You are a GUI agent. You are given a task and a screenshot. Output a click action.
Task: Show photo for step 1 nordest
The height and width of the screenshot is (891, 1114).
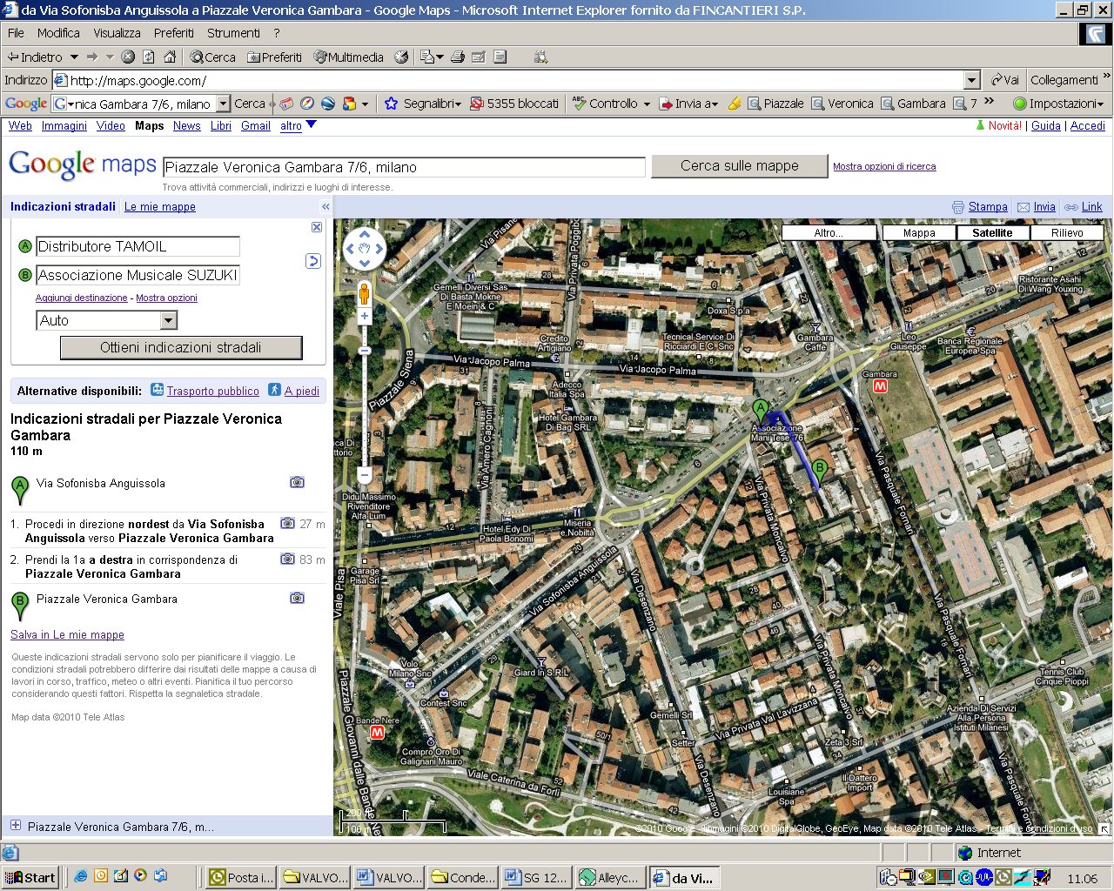pyautogui.click(x=287, y=524)
